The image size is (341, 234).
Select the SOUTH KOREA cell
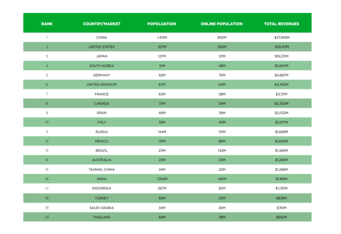coord(102,66)
